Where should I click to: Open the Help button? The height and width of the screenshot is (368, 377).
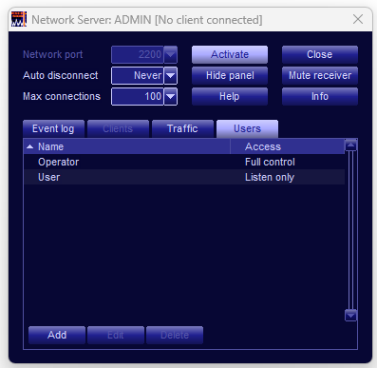click(x=230, y=96)
